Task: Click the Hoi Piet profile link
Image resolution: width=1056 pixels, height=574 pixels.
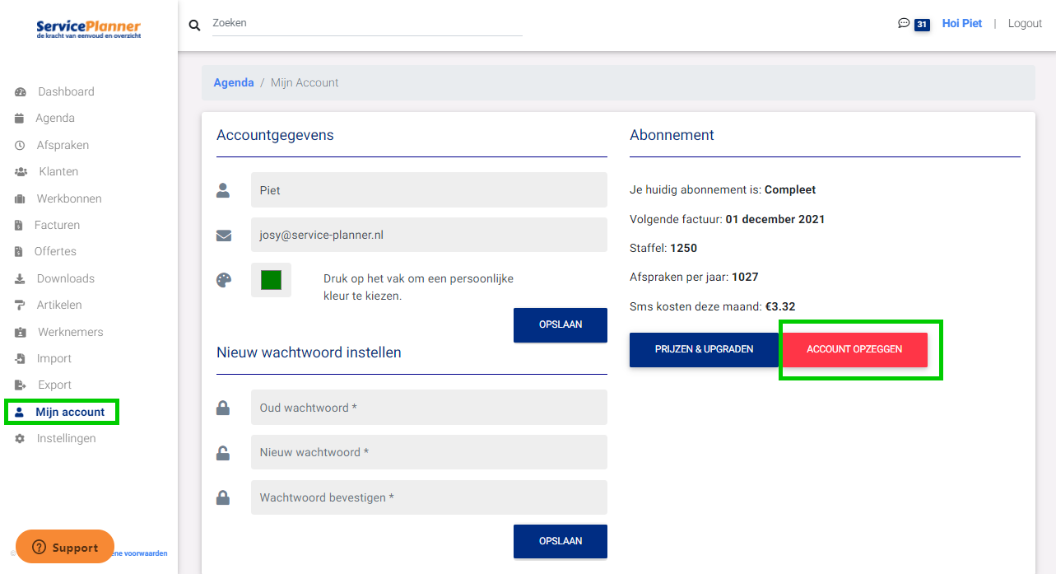Action: coord(962,23)
